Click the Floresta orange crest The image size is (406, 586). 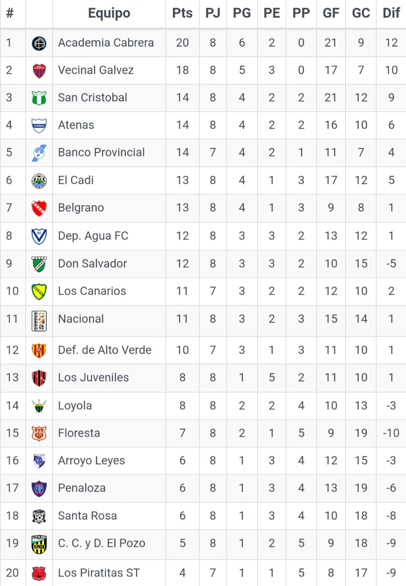[x=39, y=433]
